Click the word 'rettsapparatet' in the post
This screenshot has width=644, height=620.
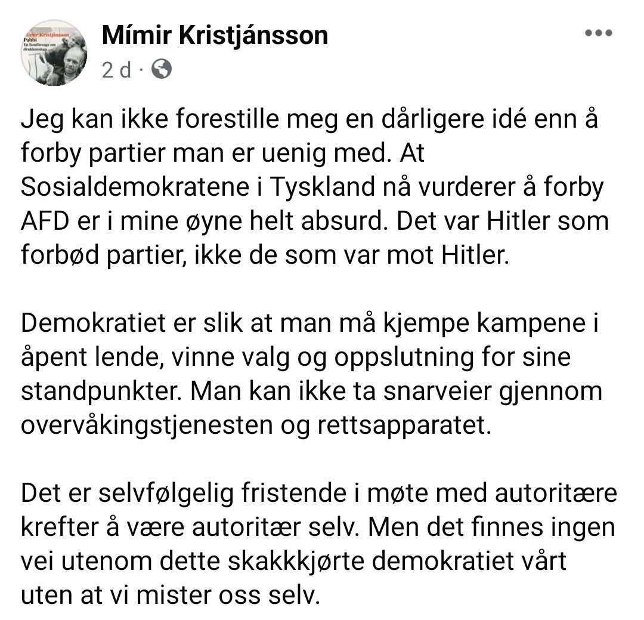tap(404, 426)
